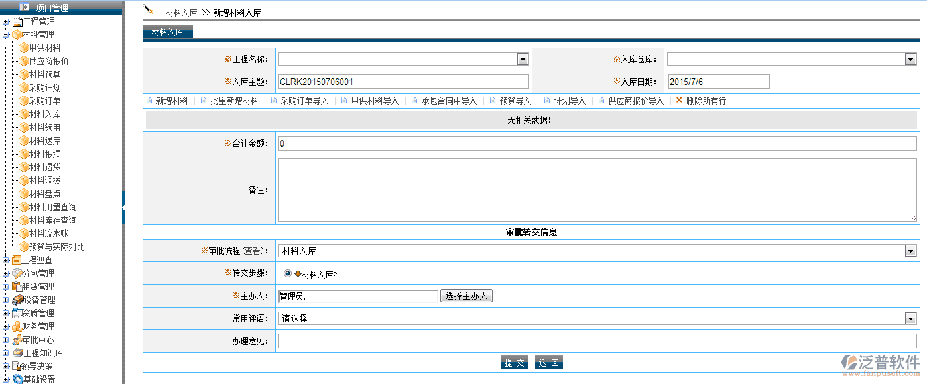
Task: Click the 材料入库 breadcrumb link
Action: [x=181, y=13]
